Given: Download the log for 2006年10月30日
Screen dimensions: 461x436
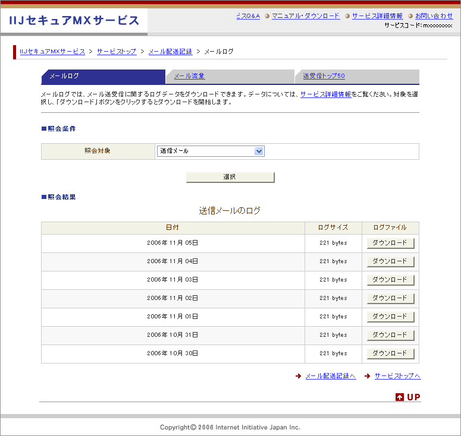Looking at the screenshot, I should point(390,353).
